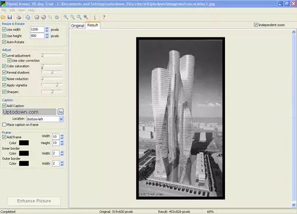Disable Reveal shadows
297x214 pixels.
point(4,73)
